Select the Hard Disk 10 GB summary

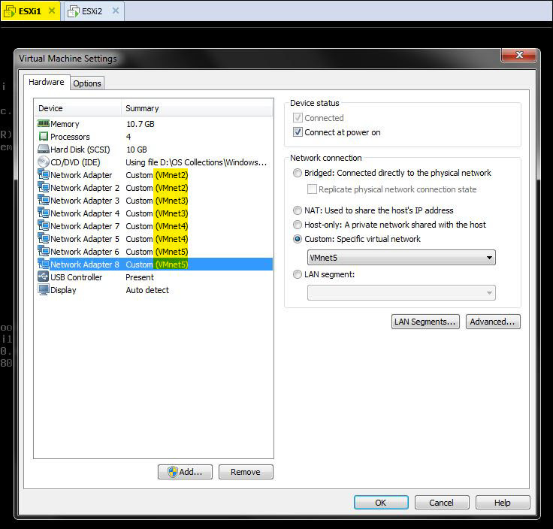(x=137, y=150)
